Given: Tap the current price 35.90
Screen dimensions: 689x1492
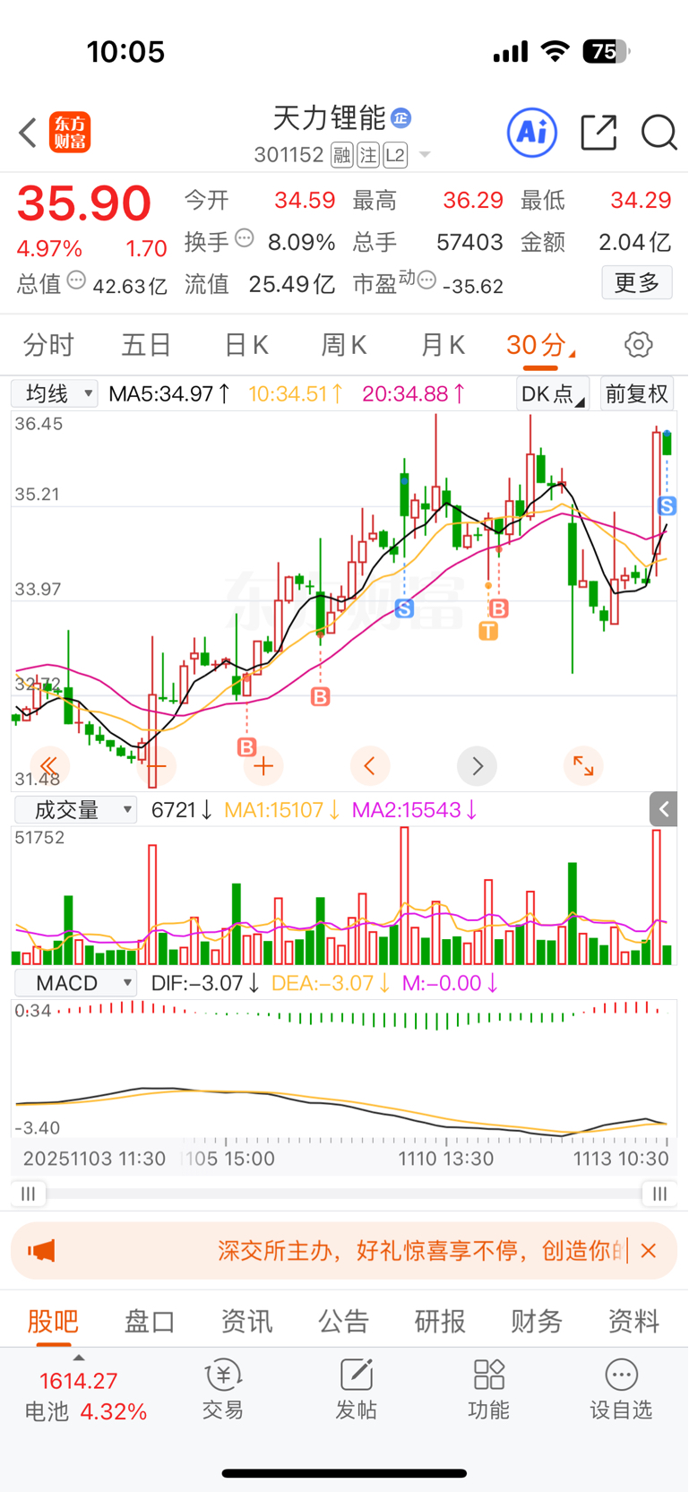Looking at the screenshot, I should 84,203.
